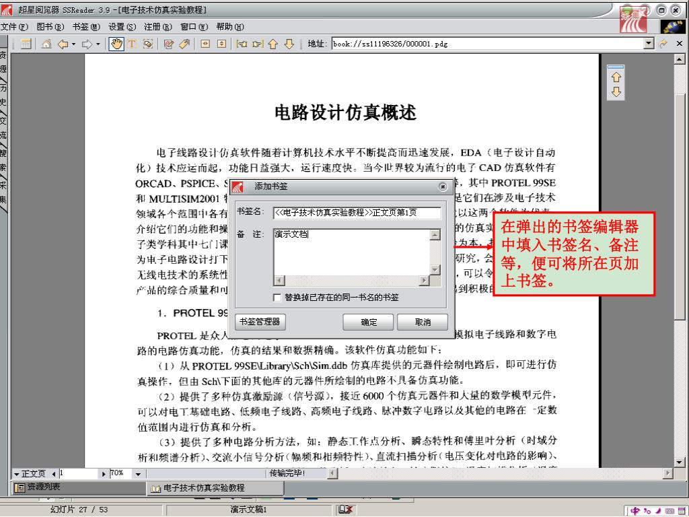The width and height of the screenshot is (689, 517).
Task: Click floating panel page up arrow
Action: click(616, 77)
